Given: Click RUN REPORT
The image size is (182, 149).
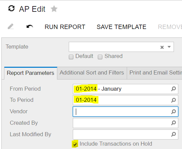Looking at the screenshot, I should pyautogui.click(x=65, y=27).
